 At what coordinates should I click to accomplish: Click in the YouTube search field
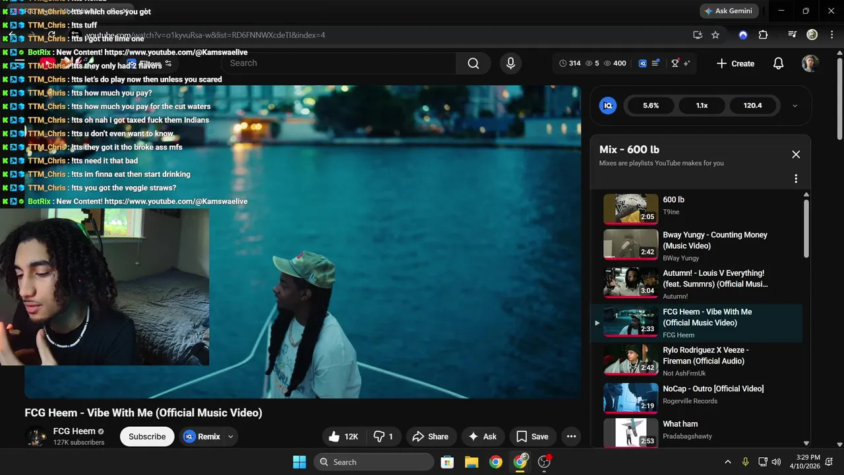pos(338,63)
